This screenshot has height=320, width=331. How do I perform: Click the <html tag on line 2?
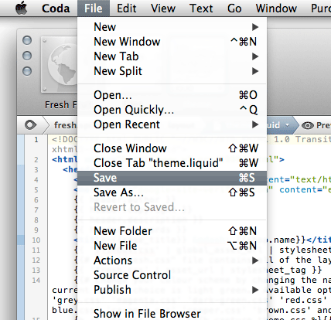click(x=64, y=159)
